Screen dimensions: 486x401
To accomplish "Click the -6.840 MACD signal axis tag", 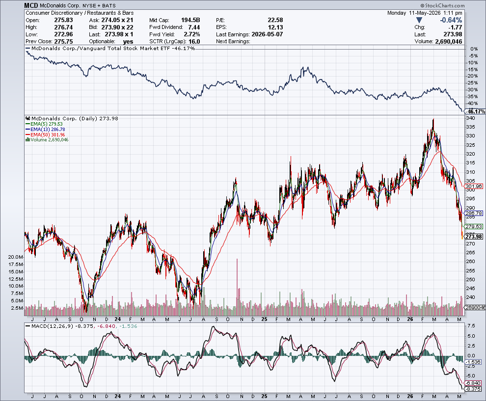I will click(473, 383).
